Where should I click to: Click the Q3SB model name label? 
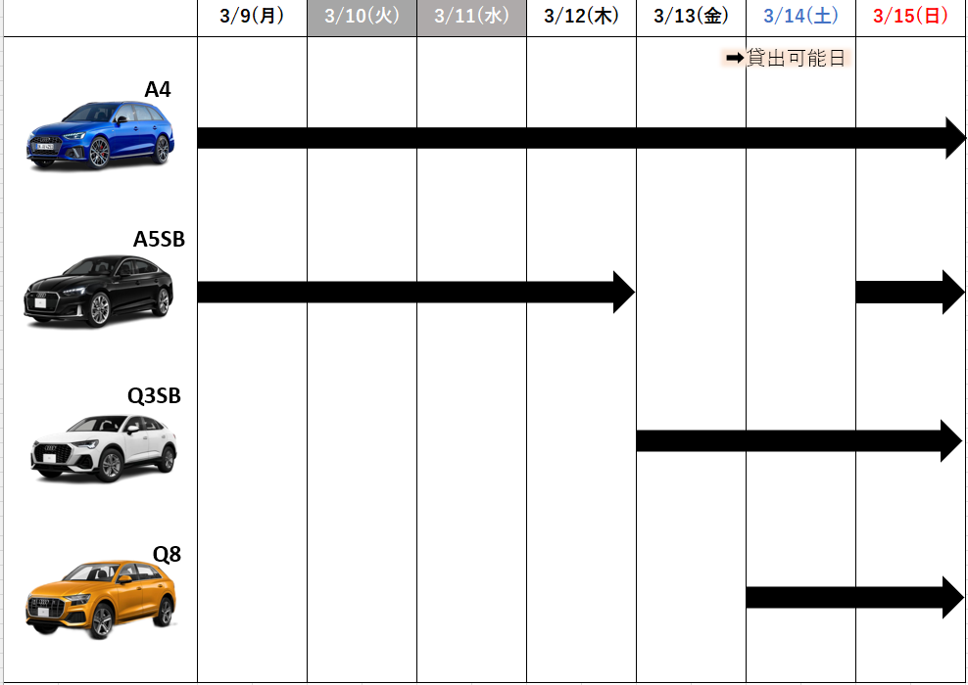(154, 396)
